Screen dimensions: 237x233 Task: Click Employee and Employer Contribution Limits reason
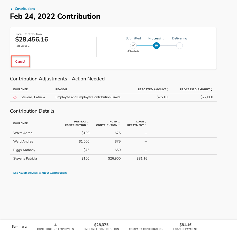click(x=88, y=97)
